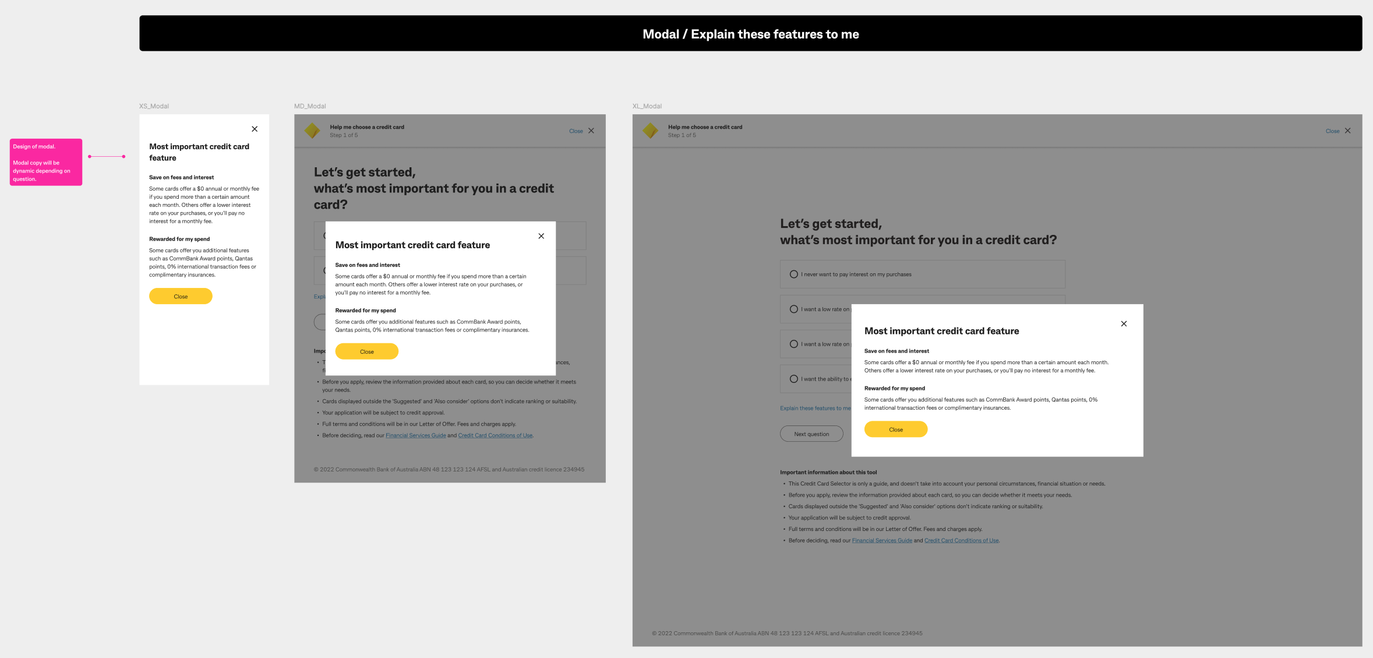The width and height of the screenshot is (1373, 658).
Task: Click CommBank diamond logo in XL_Modal header
Action: 650,131
